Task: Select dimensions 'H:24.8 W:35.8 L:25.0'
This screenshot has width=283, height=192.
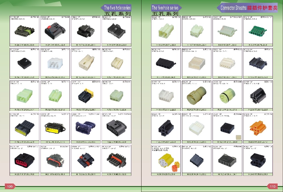Action: point(258,174)
